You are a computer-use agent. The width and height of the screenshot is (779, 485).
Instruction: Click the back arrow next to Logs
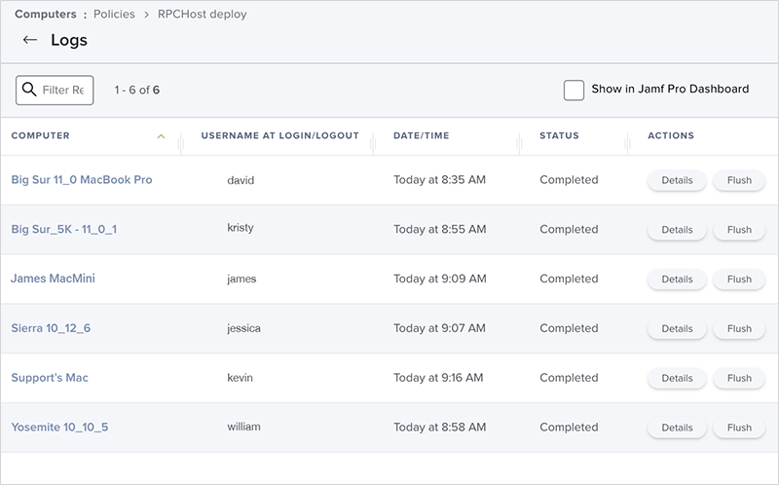[x=30, y=40]
